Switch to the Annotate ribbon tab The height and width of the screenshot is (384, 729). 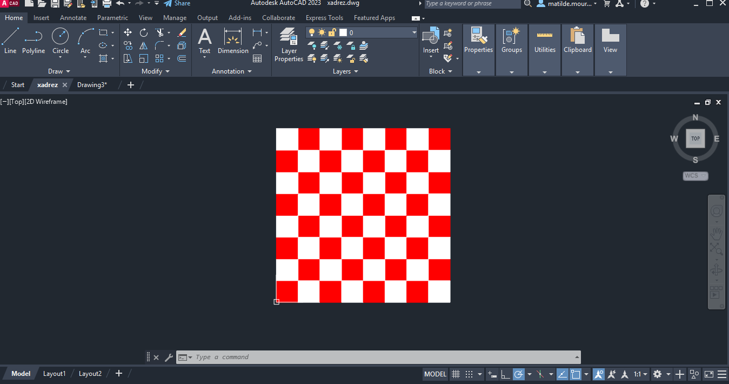pyautogui.click(x=73, y=18)
